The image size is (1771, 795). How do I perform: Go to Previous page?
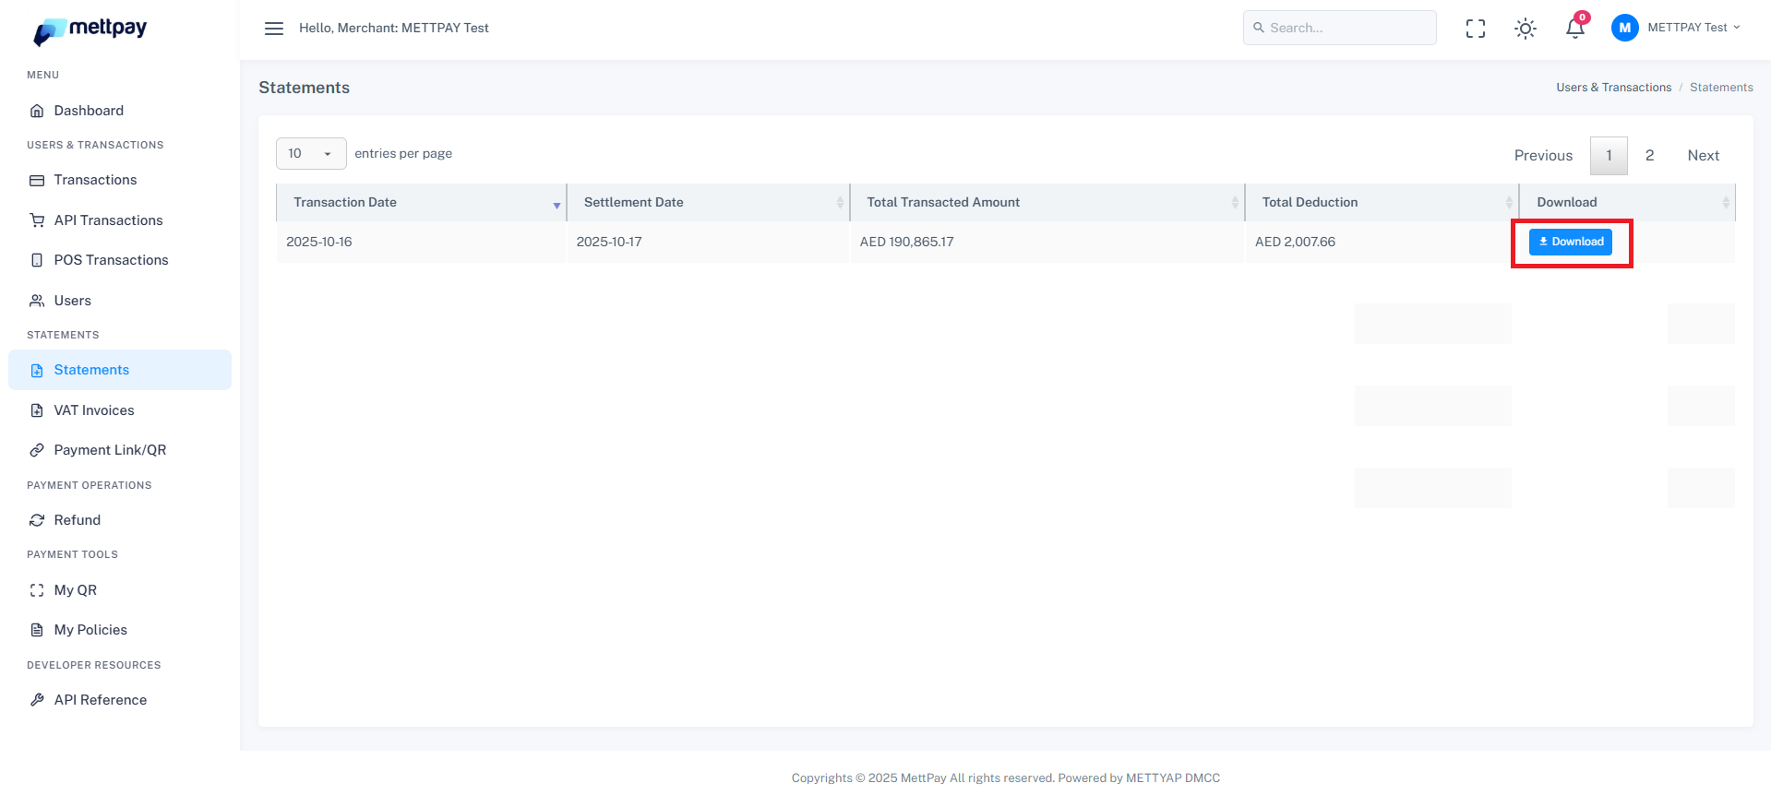click(1543, 156)
